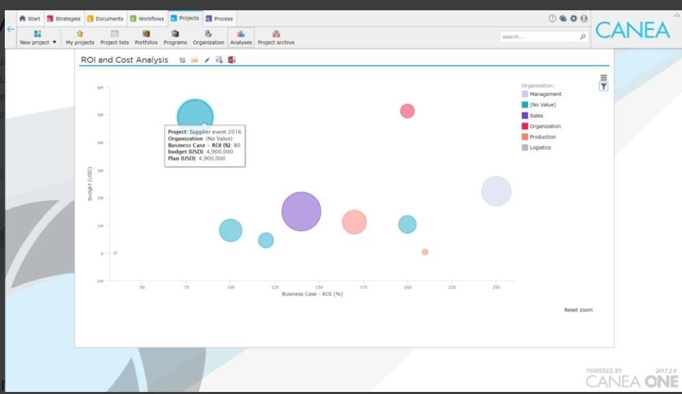
Task: Switch to the Strategies tab
Action: [x=64, y=19]
